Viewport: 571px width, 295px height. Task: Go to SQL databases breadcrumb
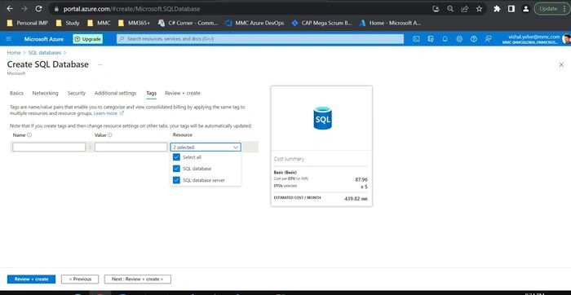click(x=44, y=53)
